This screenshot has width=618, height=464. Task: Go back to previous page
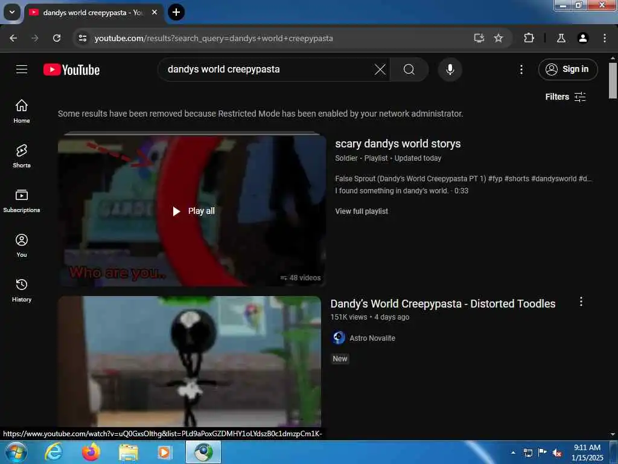coord(13,38)
